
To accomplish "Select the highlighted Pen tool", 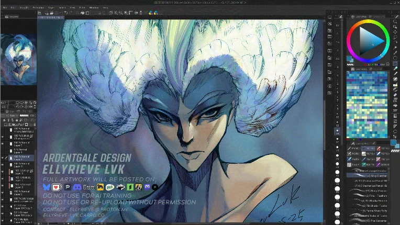I will point(395,63).
